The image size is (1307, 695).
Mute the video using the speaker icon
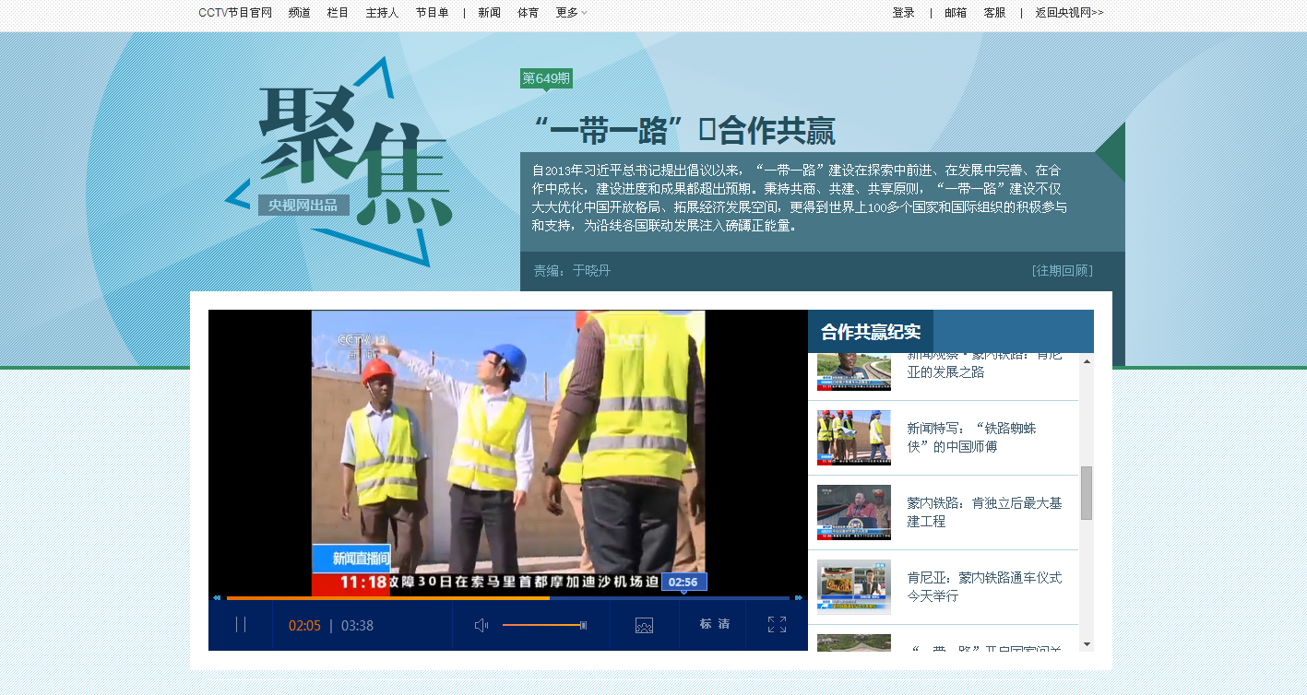pos(481,626)
